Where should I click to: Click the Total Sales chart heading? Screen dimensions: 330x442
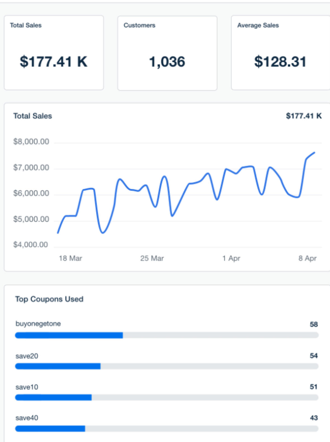[x=33, y=116]
